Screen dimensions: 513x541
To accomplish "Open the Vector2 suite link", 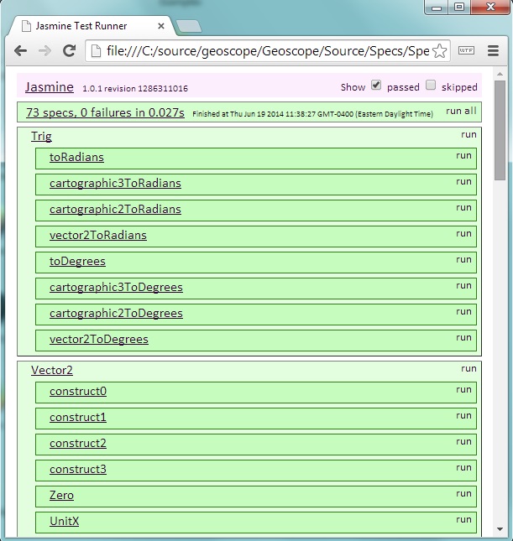I will [51, 370].
